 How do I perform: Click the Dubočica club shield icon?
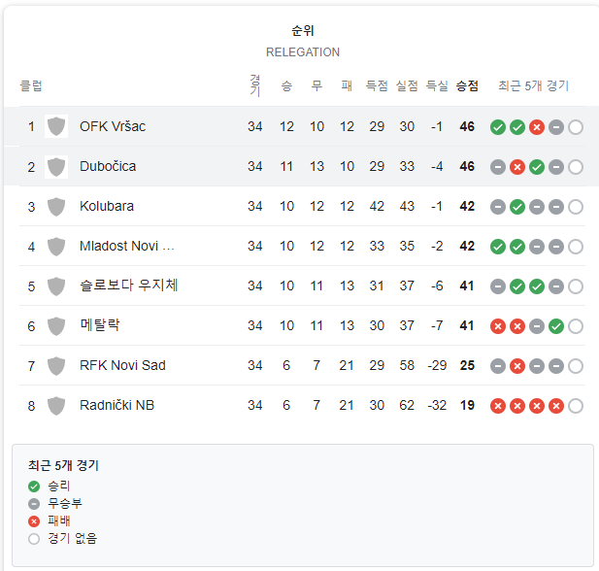[x=56, y=167]
